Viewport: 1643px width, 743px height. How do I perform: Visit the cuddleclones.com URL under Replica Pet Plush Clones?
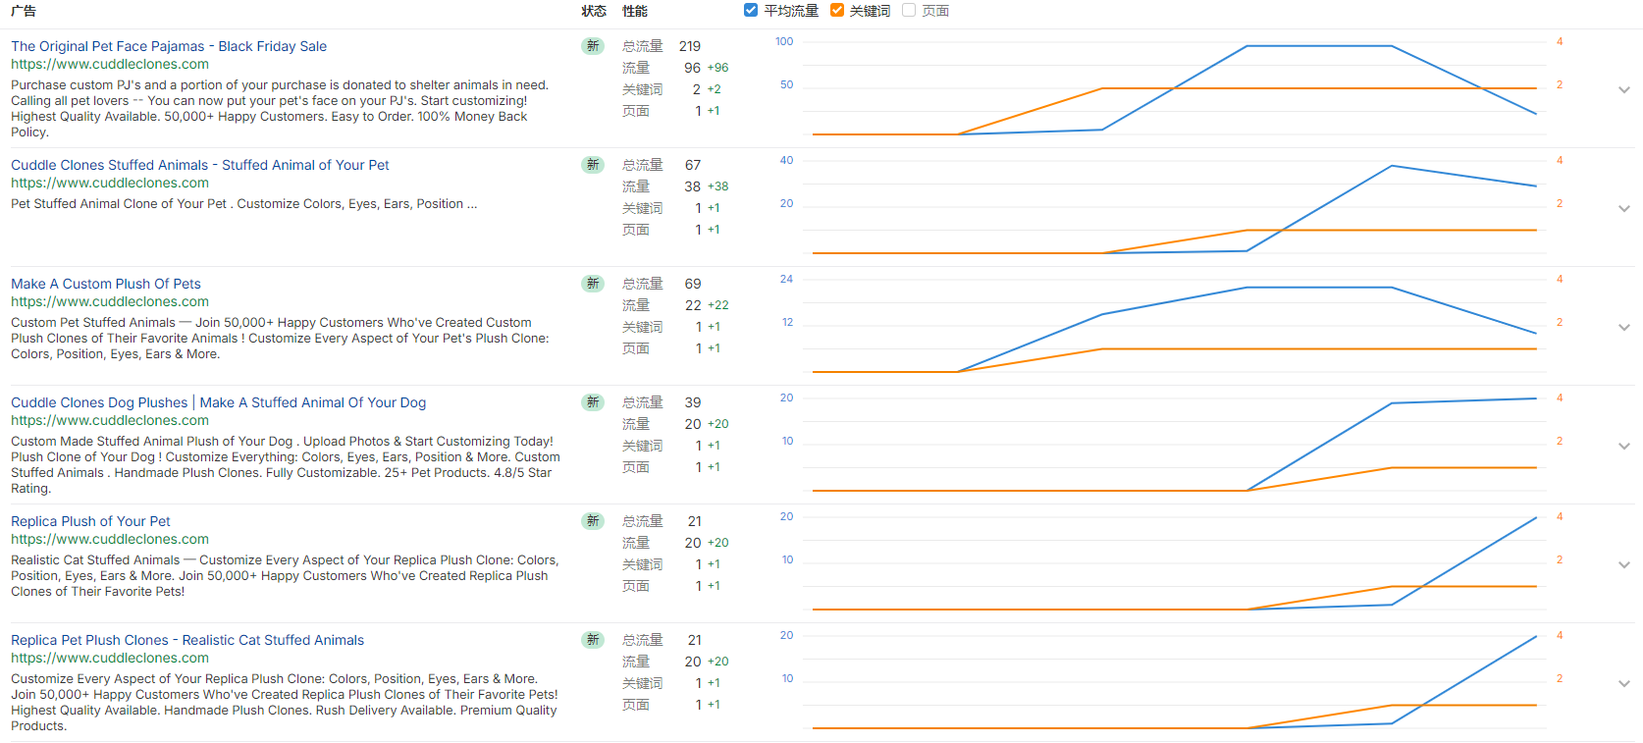(110, 659)
